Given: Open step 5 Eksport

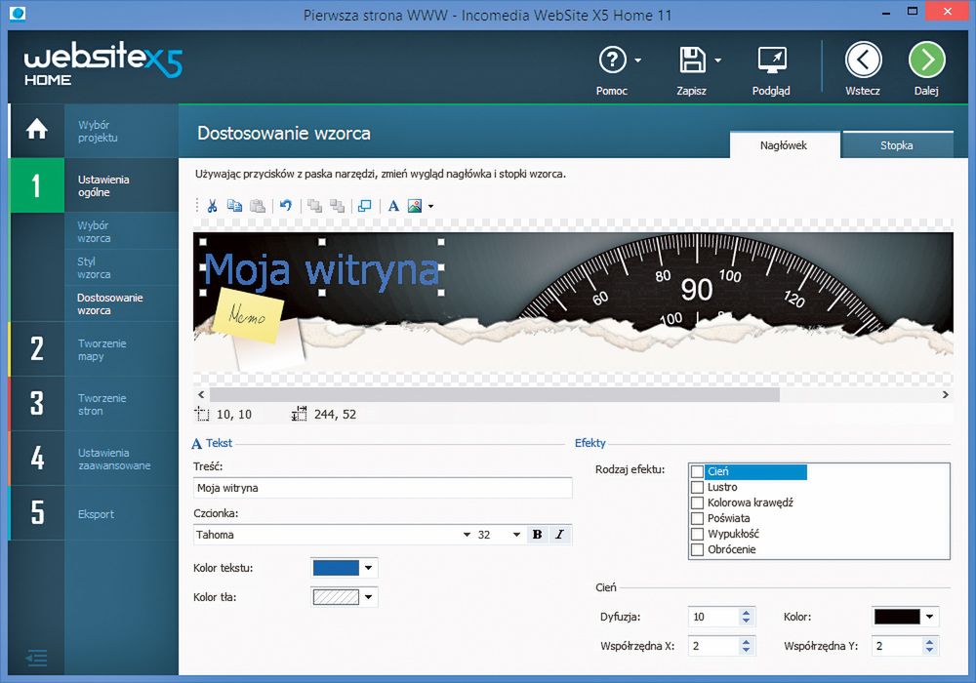Looking at the screenshot, I should 94,513.
